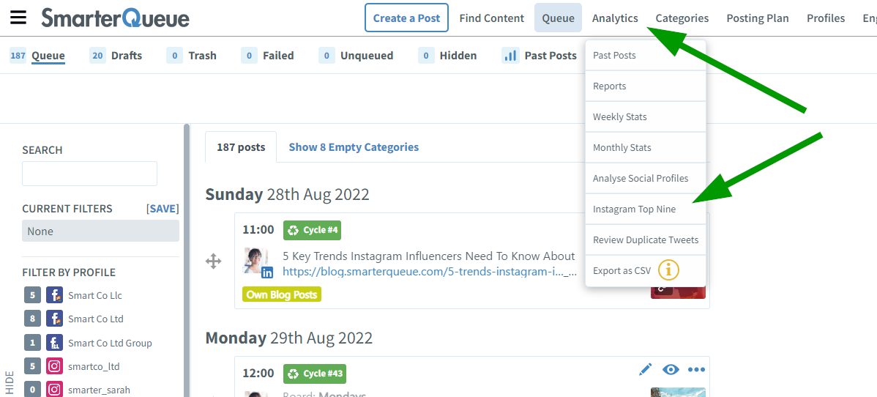Select Analyse Social Profiles menu entry
This screenshot has width=877, height=397.
[646, 179]
